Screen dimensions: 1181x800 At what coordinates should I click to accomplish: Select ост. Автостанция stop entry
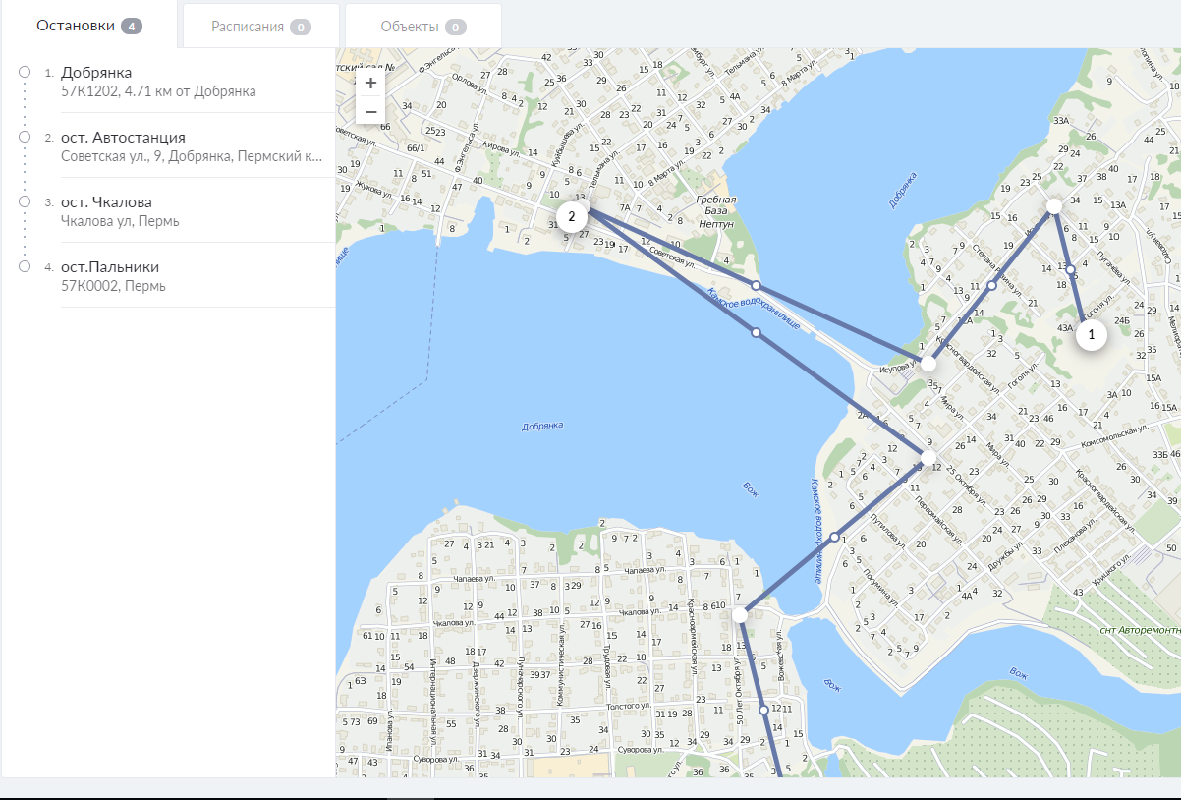click(x=123, y=137)
